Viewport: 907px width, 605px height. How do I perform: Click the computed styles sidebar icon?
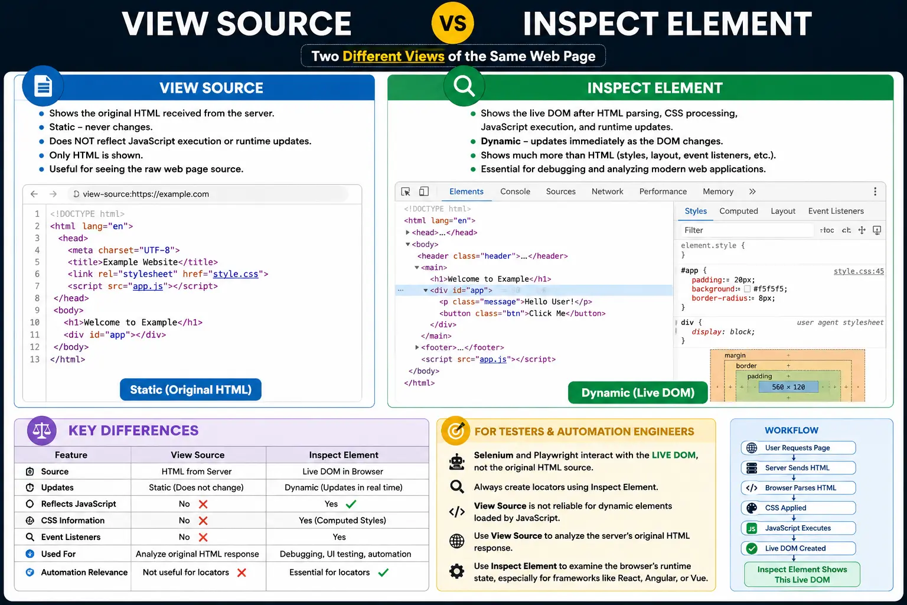point(877,230)
